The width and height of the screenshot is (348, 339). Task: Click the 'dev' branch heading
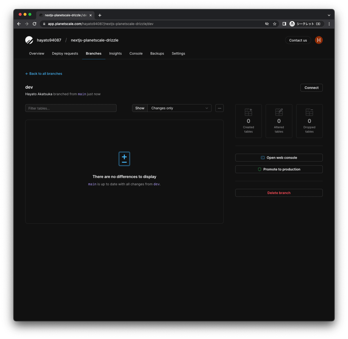pyautogui.click(x=29, y=87)
